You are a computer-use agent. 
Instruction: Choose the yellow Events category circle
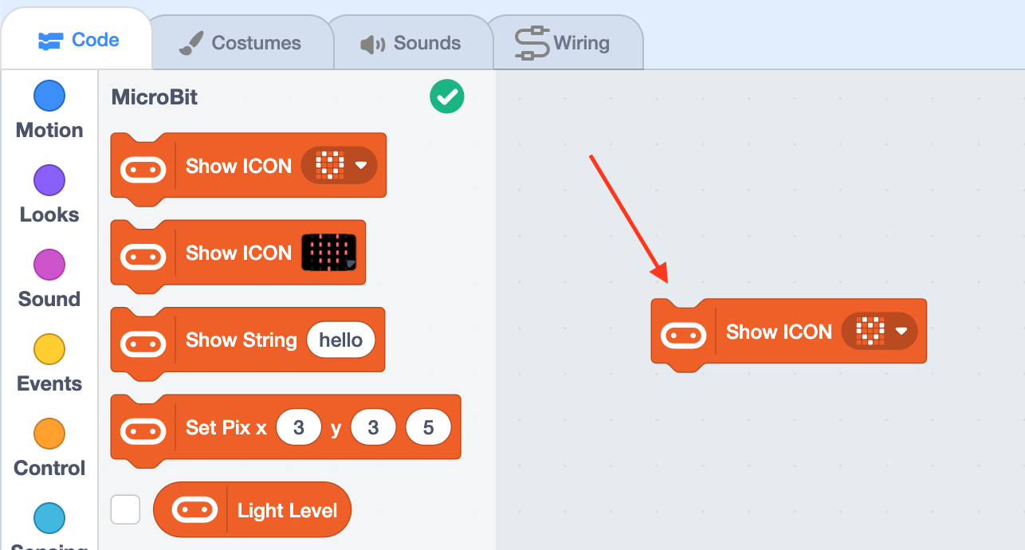[49, 350]
